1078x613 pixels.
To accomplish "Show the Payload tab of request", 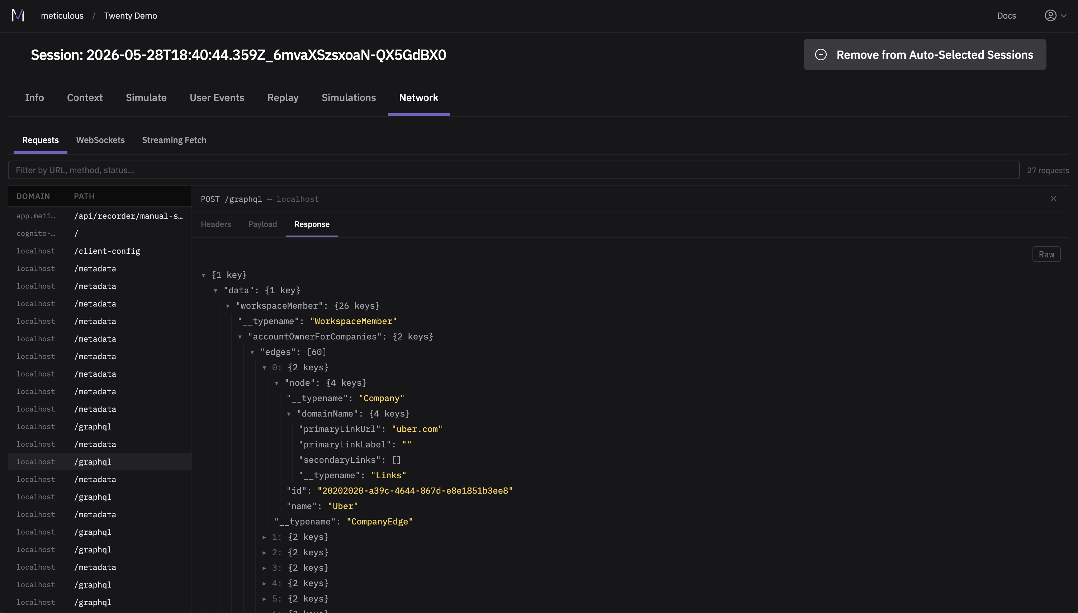I will click(263, 224).
